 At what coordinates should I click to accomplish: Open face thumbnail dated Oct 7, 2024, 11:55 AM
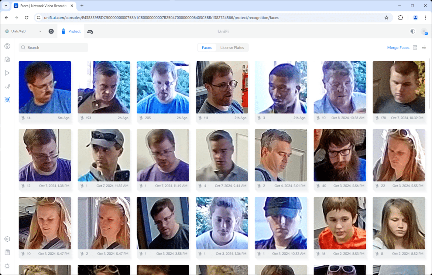coord(104,155)
